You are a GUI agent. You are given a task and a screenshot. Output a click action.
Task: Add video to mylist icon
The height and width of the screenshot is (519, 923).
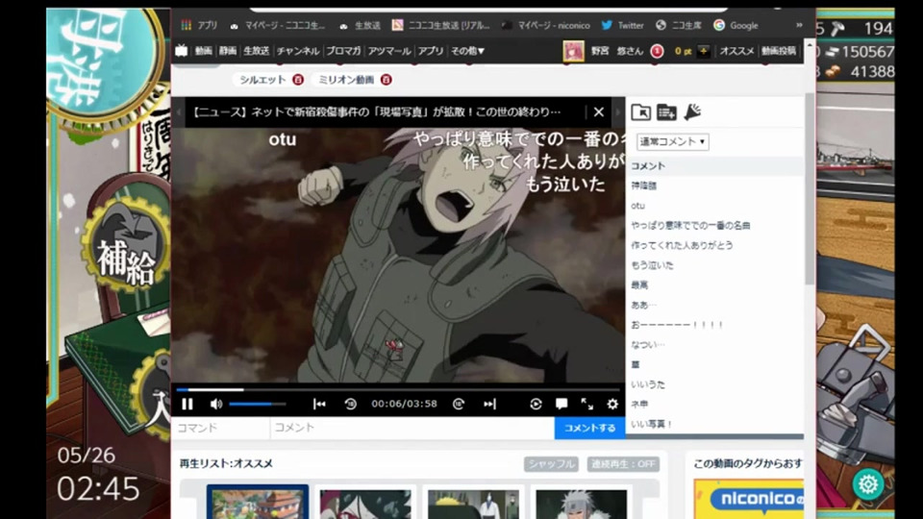[x=666, y=111]
